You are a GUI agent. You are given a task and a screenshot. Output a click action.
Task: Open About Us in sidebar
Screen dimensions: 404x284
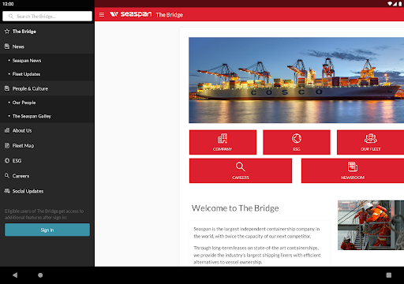[47, 130]
